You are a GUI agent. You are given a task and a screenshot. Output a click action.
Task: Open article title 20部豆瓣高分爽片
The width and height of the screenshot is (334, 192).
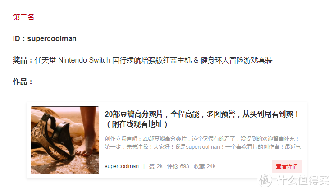coord(202,114)
